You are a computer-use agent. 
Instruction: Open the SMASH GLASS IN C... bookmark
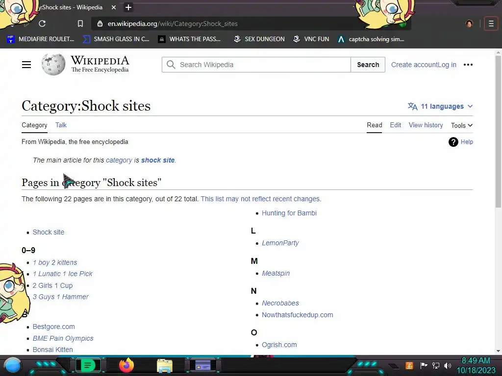tap(116, 39)
